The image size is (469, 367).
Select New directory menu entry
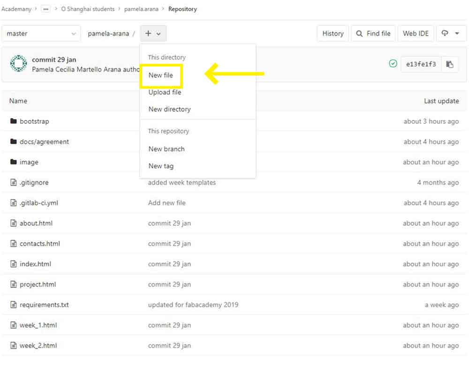pyautogui.click(x=169, y=109)
